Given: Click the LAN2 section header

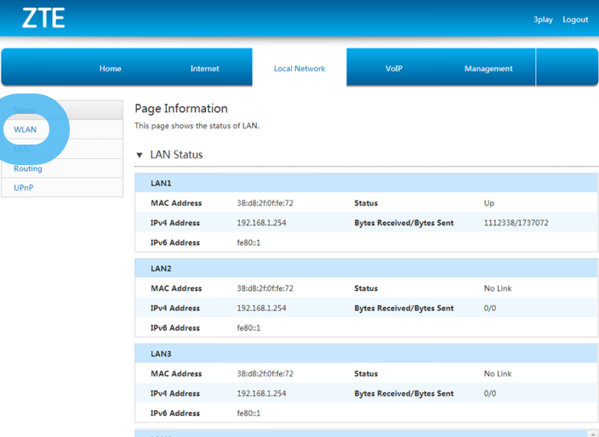Looking at the screenshot, I should click(162, 269).
